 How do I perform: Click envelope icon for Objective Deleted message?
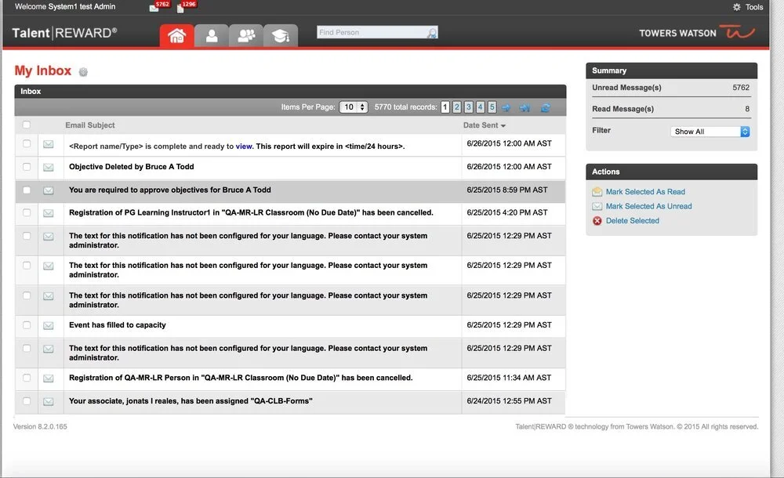(48, 167)
